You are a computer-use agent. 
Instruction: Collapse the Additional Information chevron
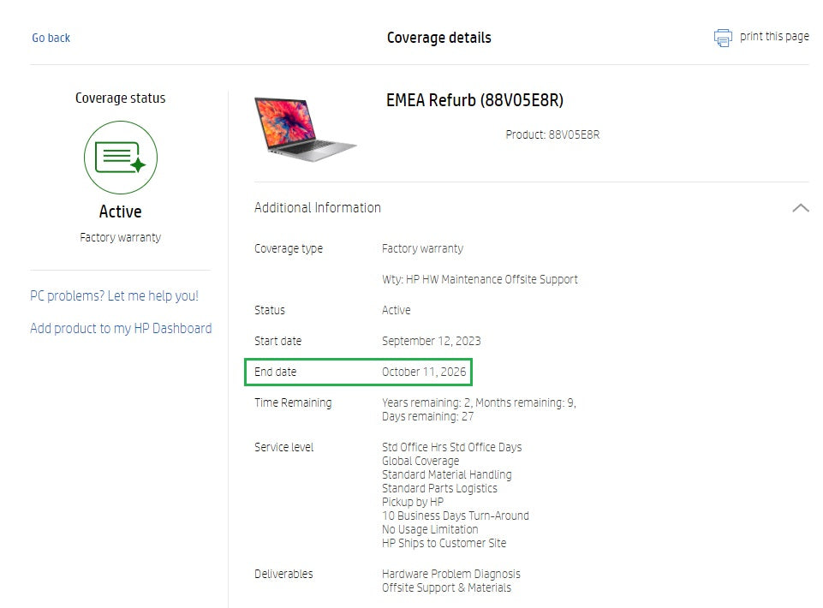tap(800, 208)
